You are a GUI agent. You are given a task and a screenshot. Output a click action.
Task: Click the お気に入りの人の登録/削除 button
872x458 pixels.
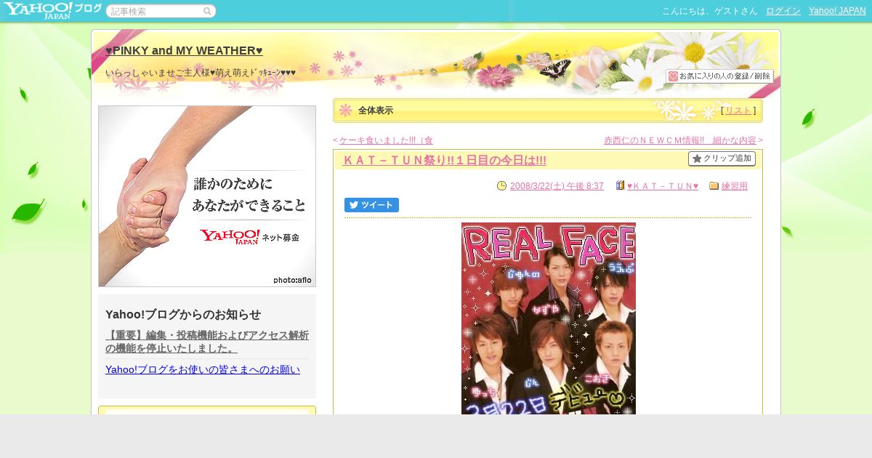pyautogui.click(x=719, y=76)
